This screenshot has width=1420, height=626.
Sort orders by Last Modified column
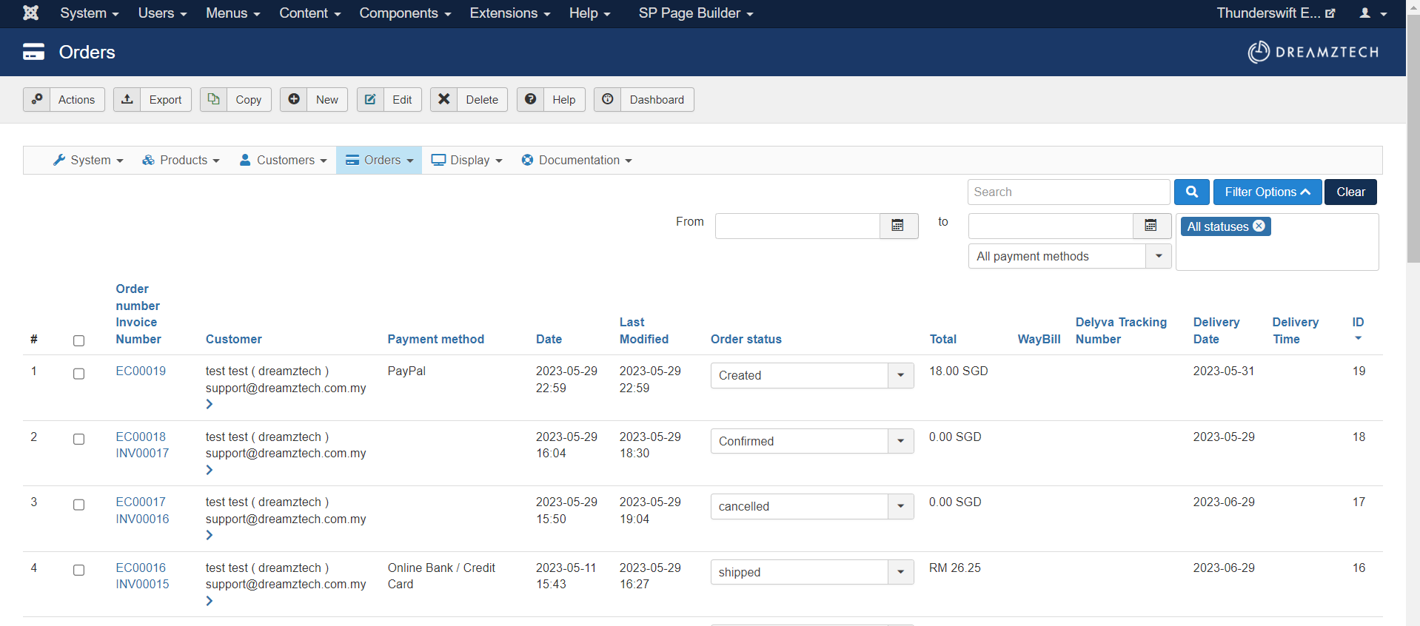[644, 331]
